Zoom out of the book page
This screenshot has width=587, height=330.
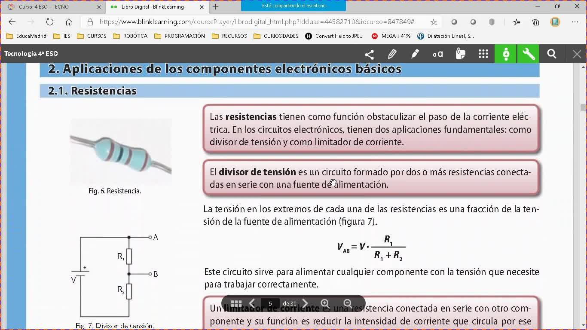pyautogui.click(x=348, y=303)
